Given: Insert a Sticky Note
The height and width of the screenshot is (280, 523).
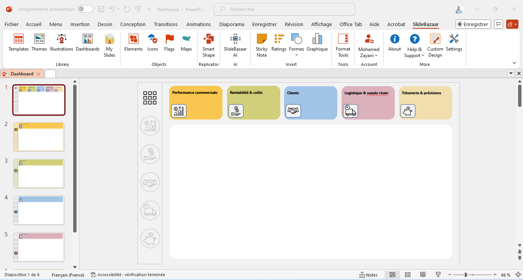Looking at the screenshot, I should point(261,45).
